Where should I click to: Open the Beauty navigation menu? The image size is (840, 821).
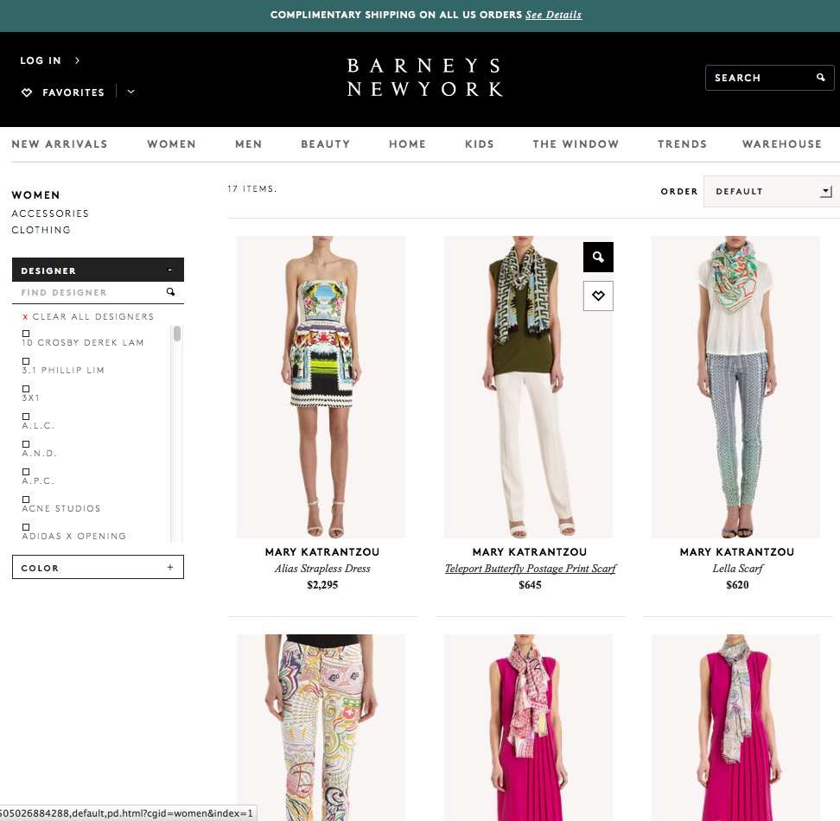point(325,144)
